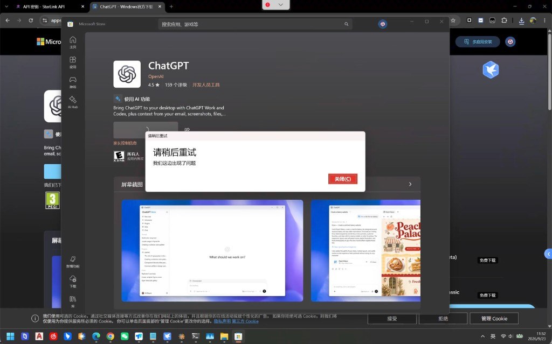The image size is (552, 344).
Task: Expand the 屏幕截图 section with its right chevron
Action: [x=410, y=184]
